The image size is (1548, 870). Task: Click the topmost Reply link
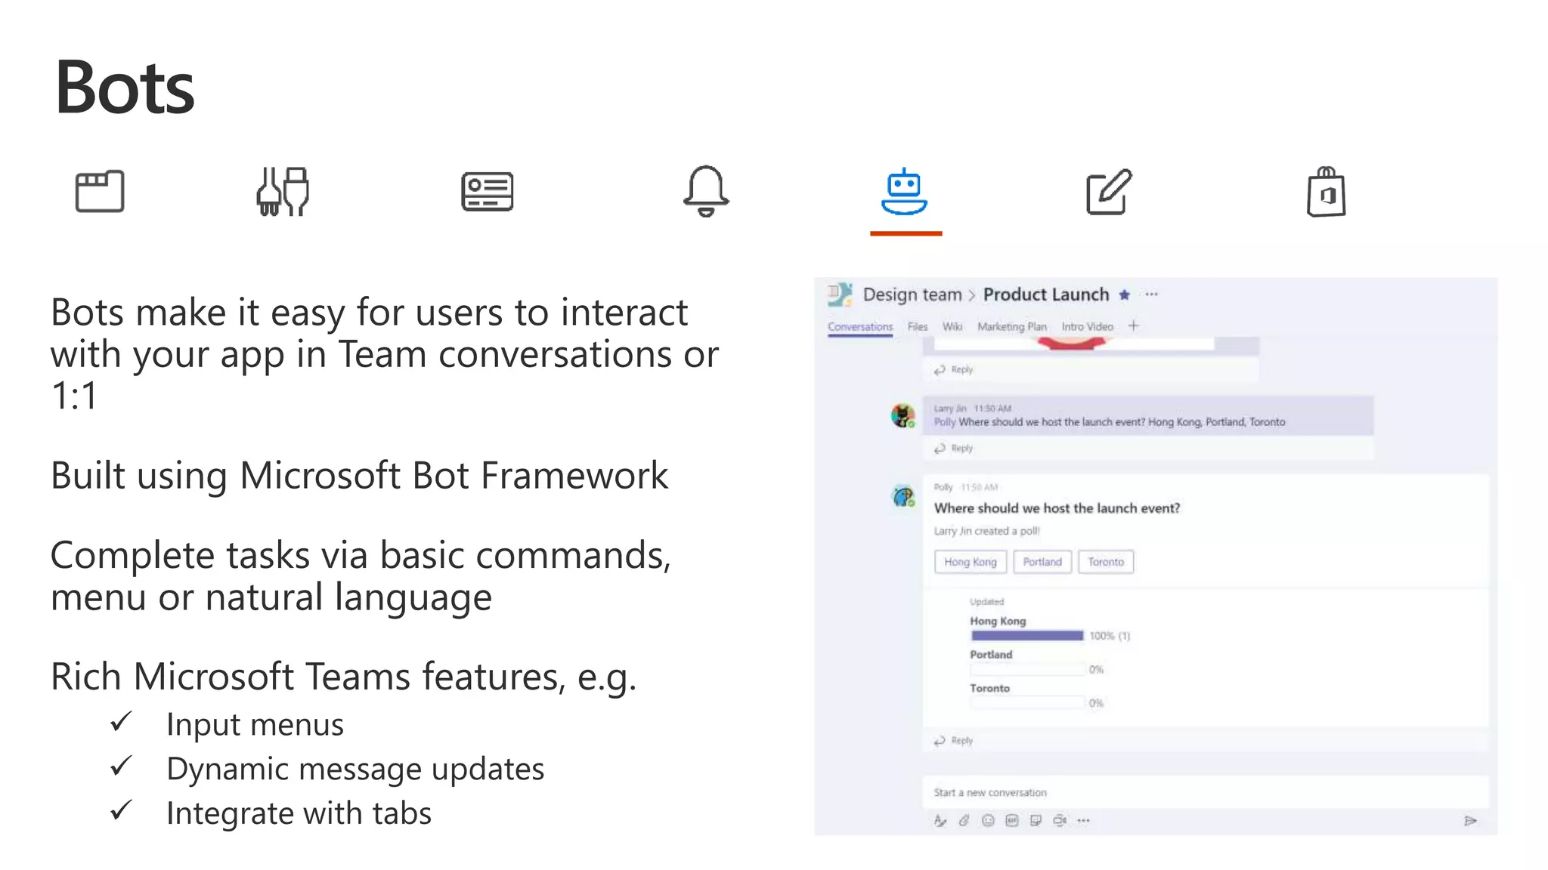click(x=954, y=370)
